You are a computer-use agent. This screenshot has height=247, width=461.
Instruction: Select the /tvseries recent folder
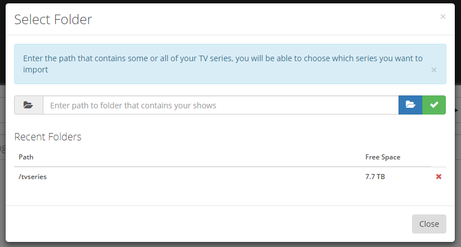coord(33,177)
